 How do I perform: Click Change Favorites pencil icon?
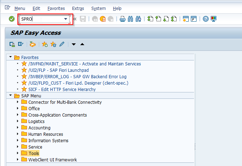[62, 44]
